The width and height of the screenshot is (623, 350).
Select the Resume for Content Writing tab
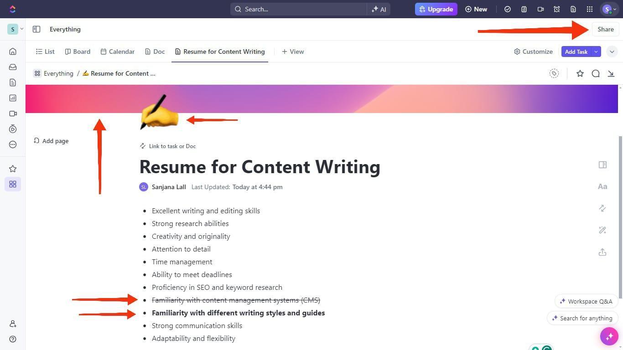pos(220,51)
